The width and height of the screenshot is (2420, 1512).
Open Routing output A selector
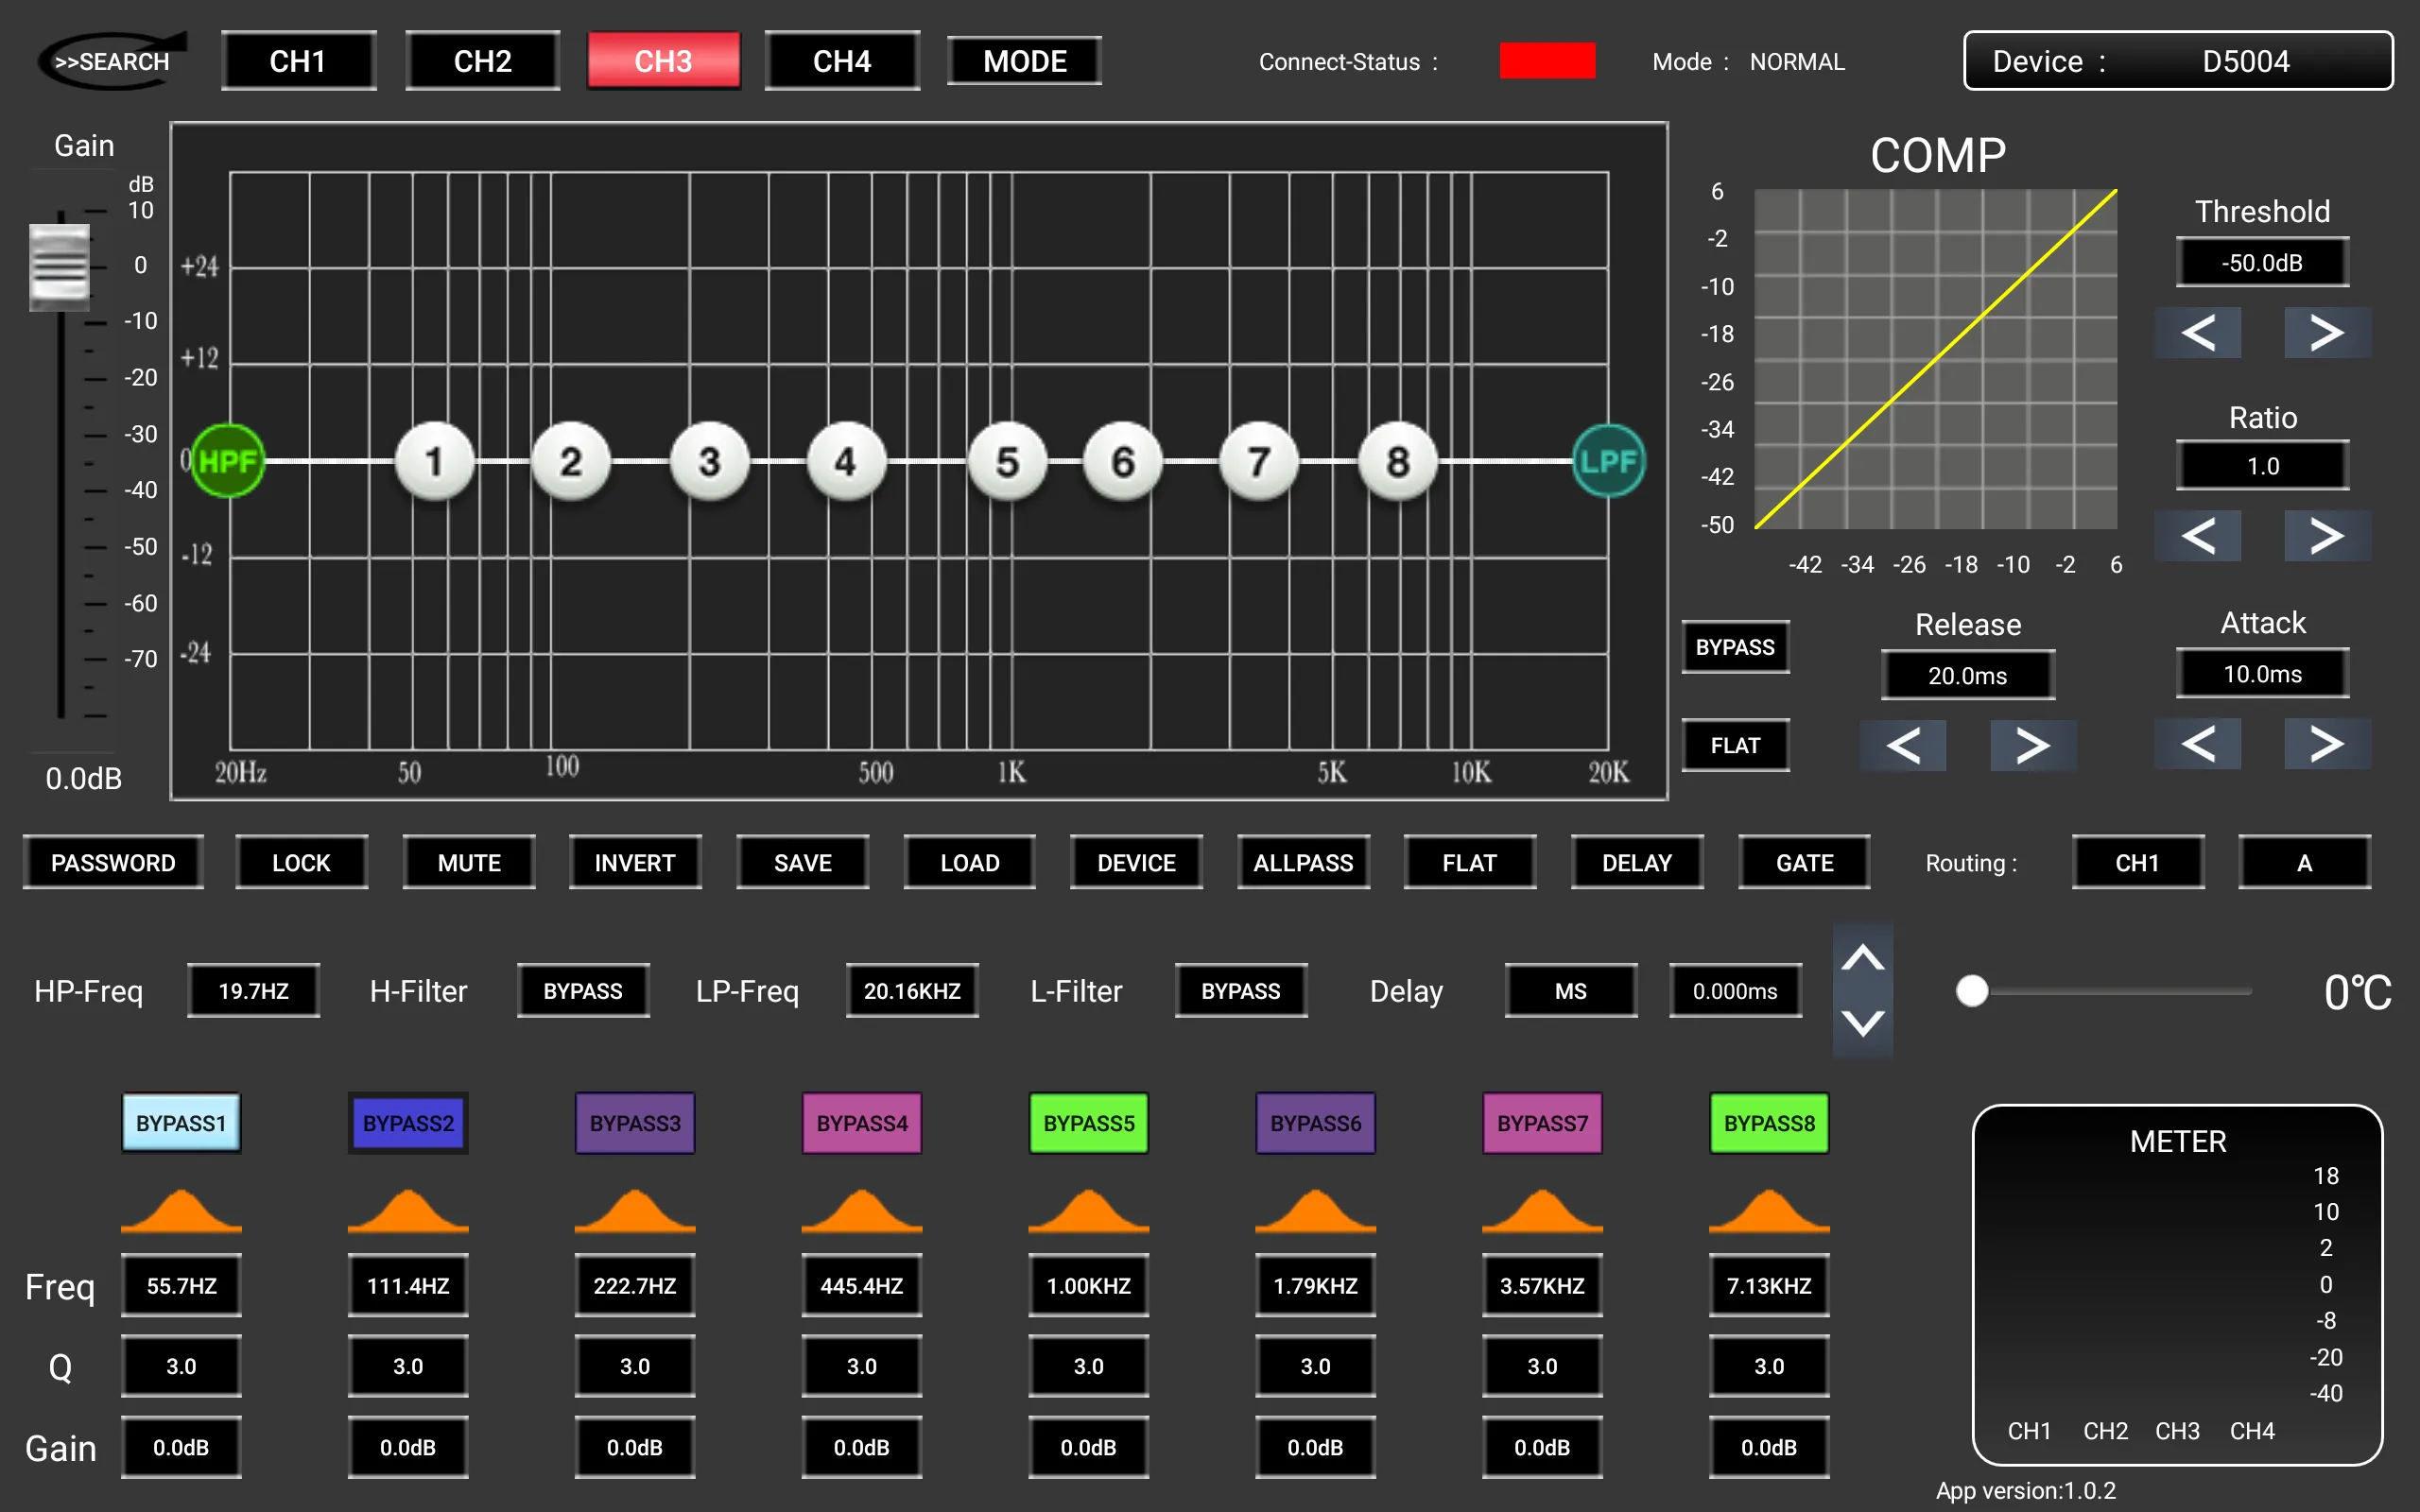tap(2304, 862)
